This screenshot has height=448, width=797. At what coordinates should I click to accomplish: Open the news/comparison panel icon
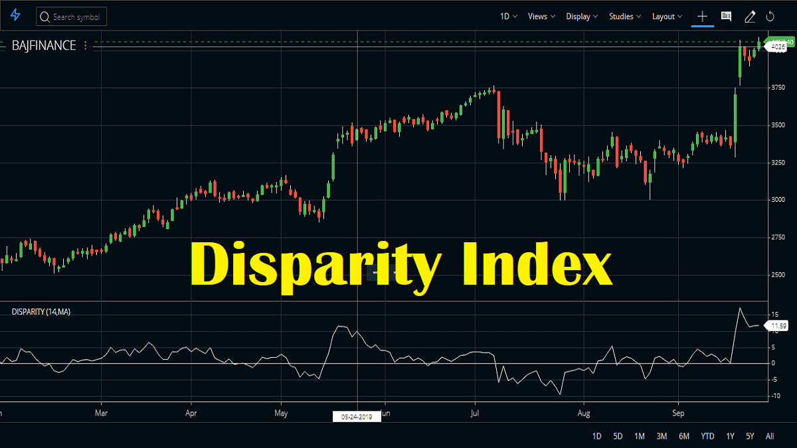[x=726, y=17]
